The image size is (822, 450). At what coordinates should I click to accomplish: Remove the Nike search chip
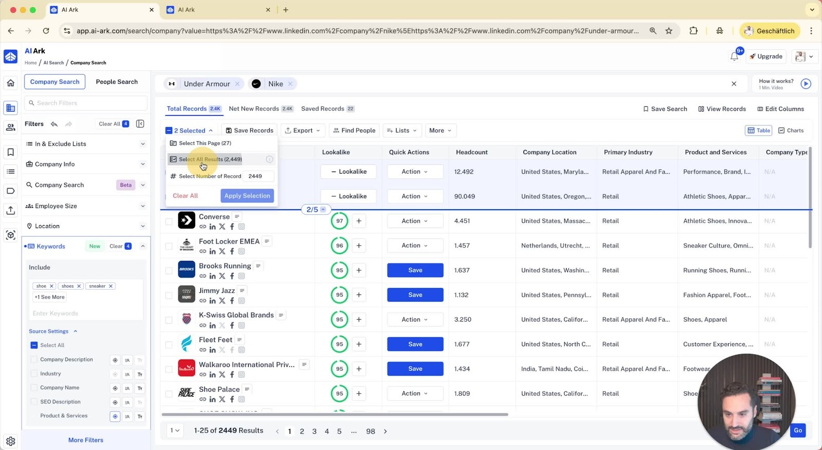290,84
